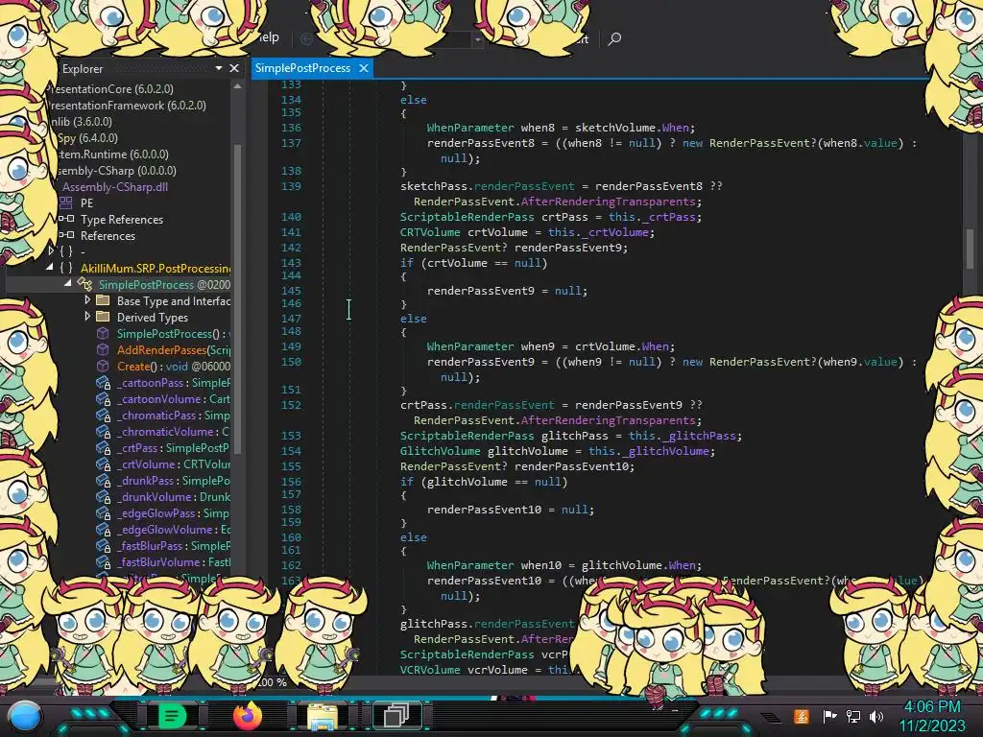
Task: Click the Type References node icon
Action: click(x=66, y=219)
